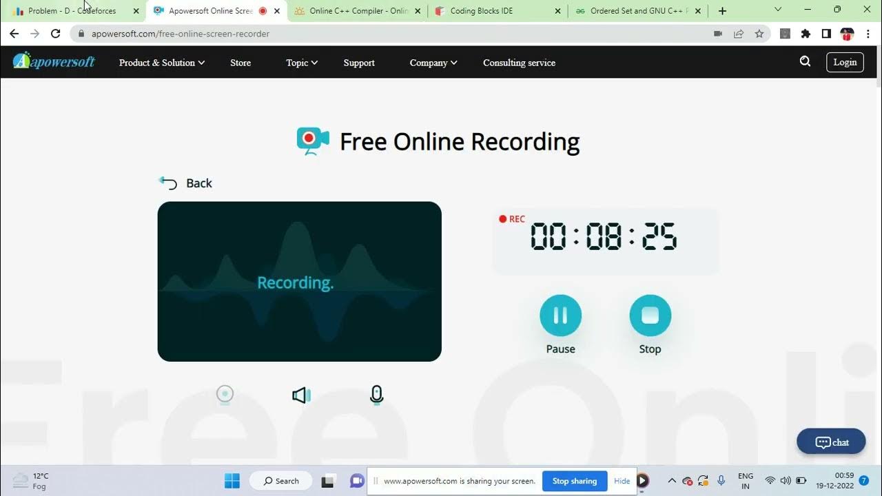Open the Extensions puzzle icon
882x496 pixels.
(x=806, y=34)
